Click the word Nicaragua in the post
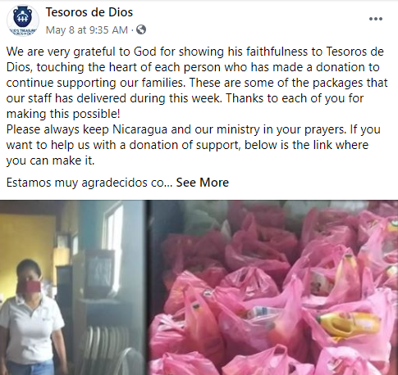398x375 pixels. tap(140, 129)
